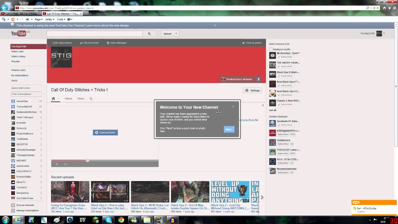Open Watch History in sidebar
The image size is (398, 224).
(18, 56)
